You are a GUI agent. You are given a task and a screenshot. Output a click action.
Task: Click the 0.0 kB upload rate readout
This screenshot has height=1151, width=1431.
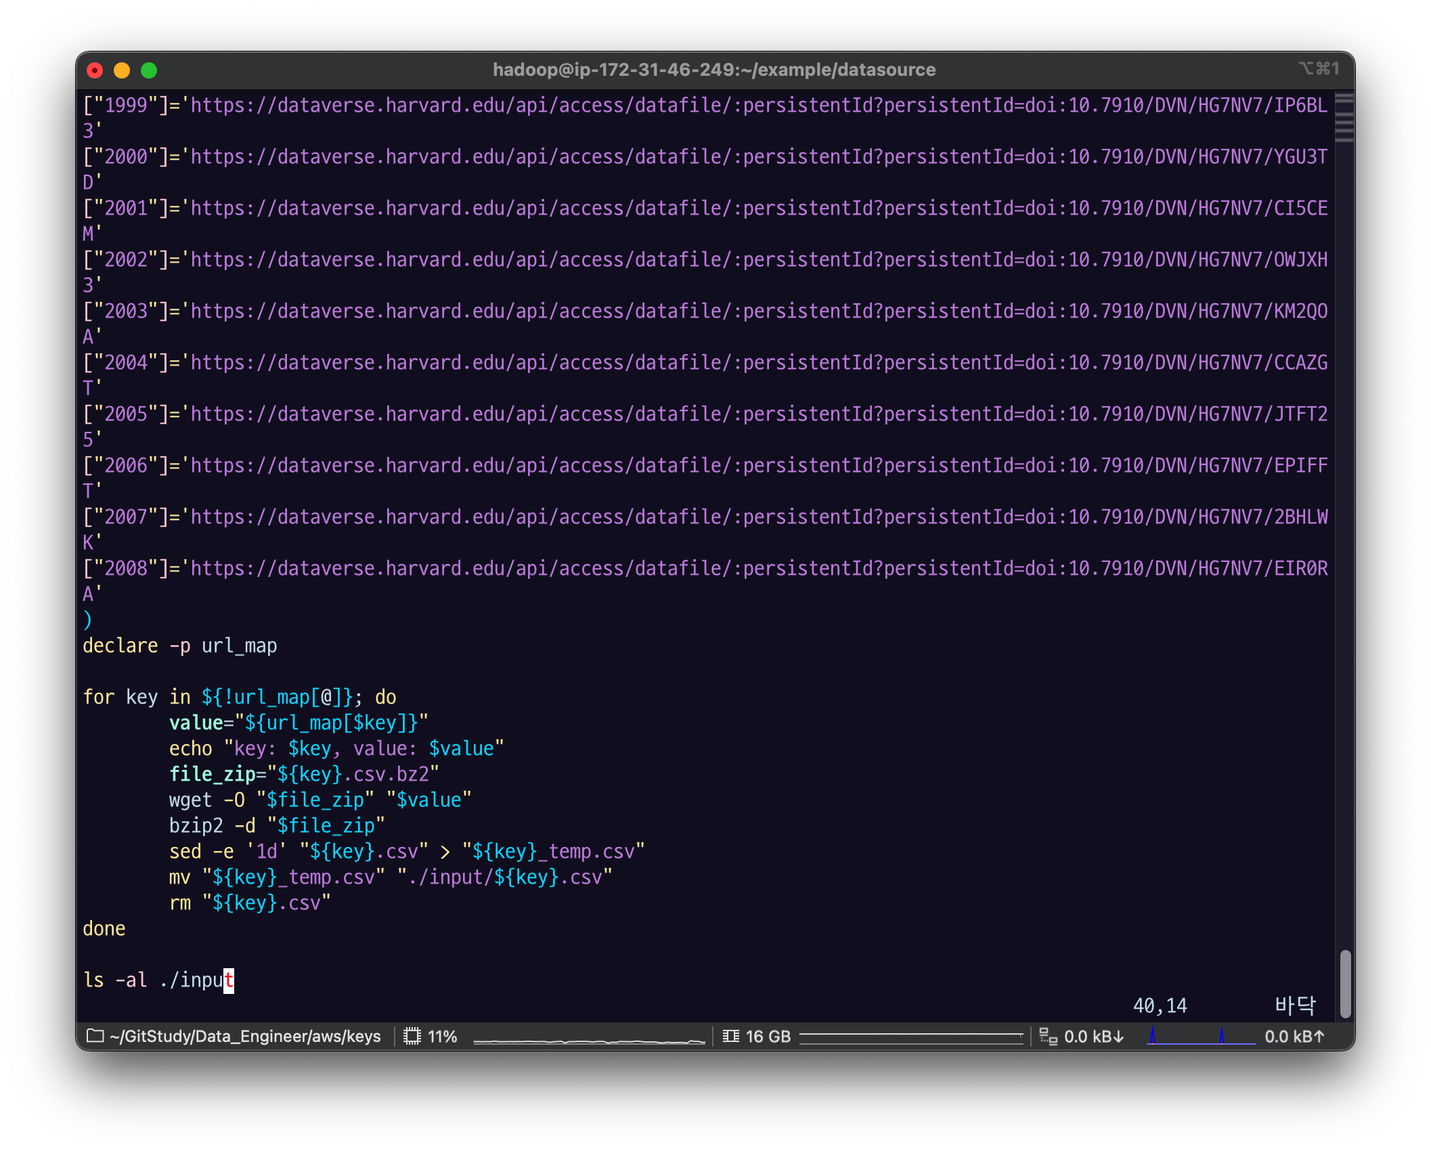pyautogui.click(x=1294, y=1037)
